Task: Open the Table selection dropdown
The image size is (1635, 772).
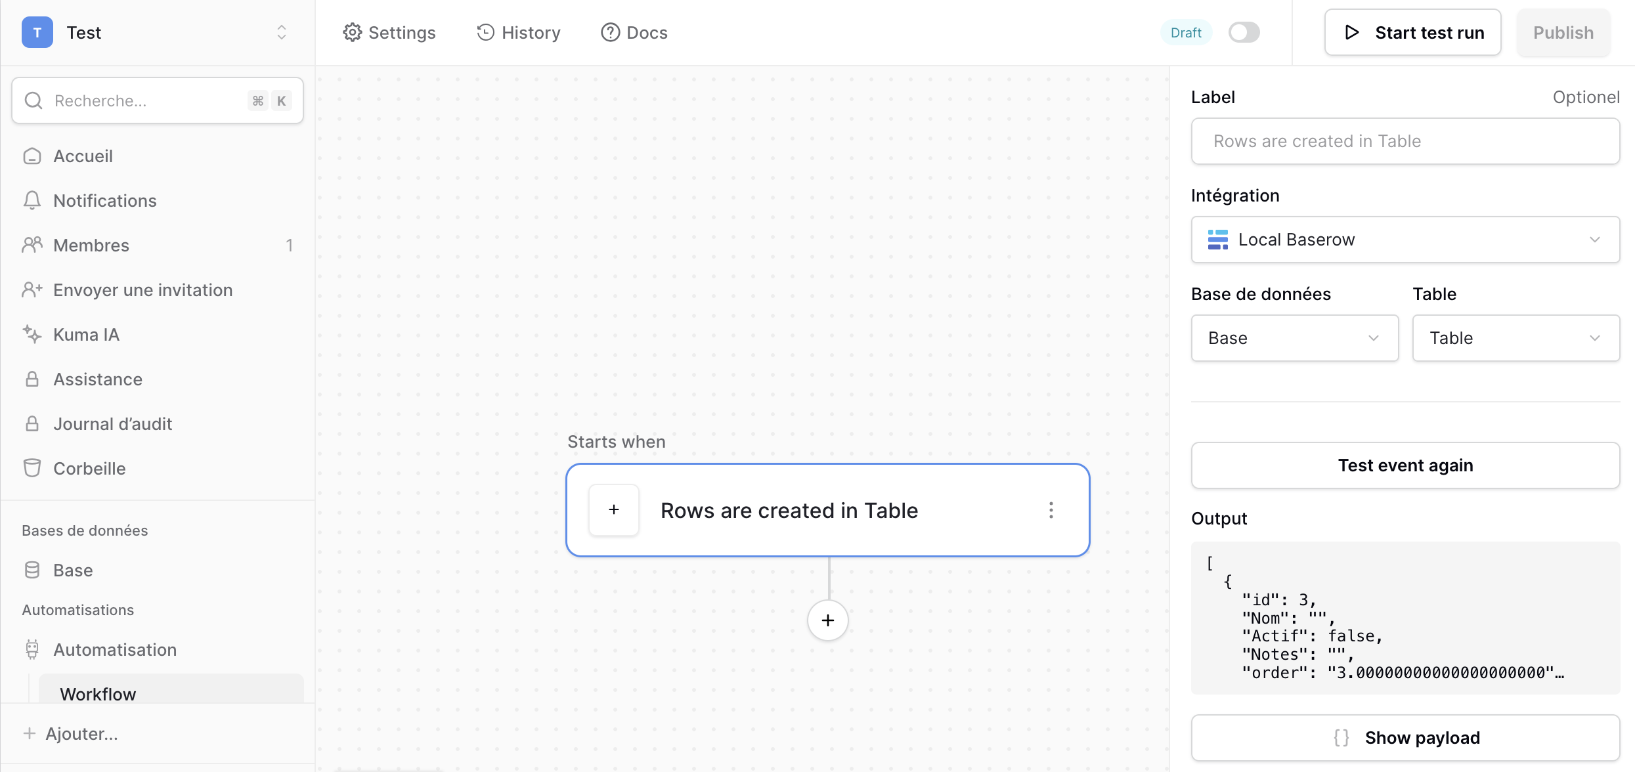Action: click(x=1515, y=338)
